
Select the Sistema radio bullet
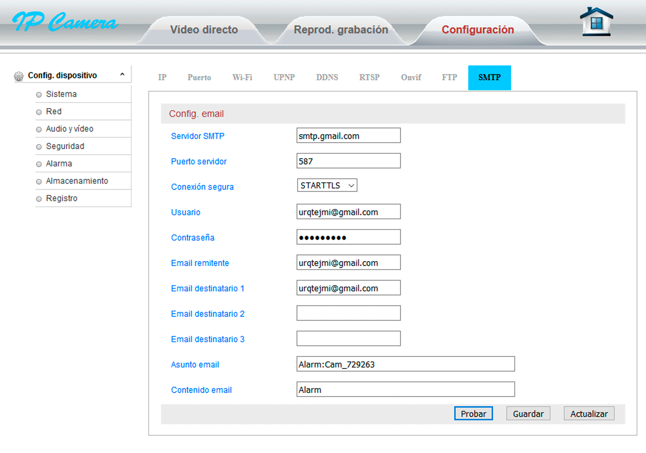coord(39,95)
